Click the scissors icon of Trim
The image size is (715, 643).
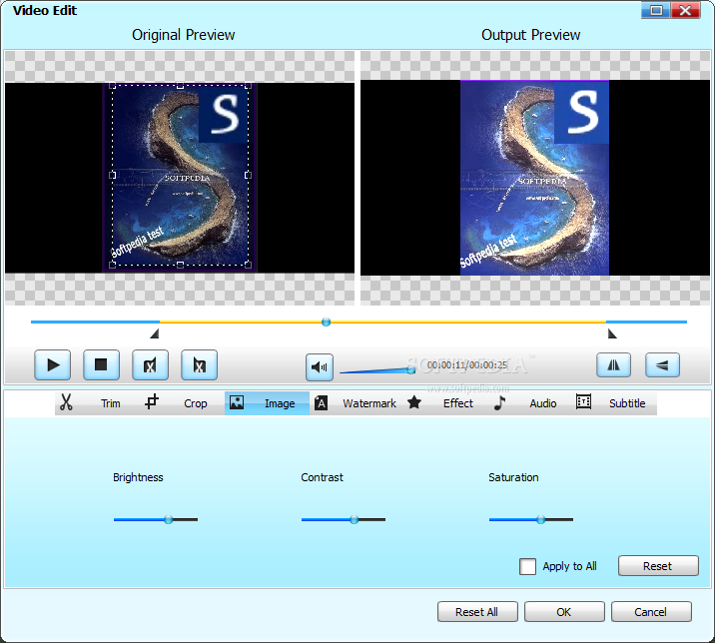[66, 402]
